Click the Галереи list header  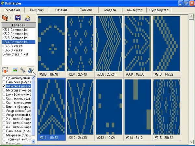pyautogui.click(x=19, y=25)
